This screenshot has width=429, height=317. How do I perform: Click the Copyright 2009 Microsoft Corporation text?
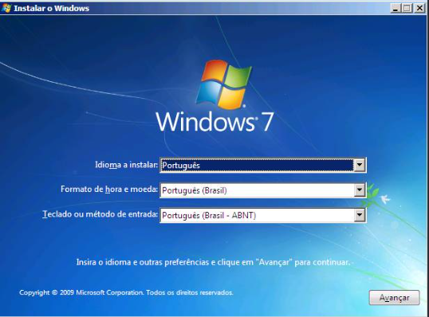pyautogui.click(x=126, y=292)
